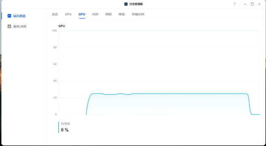
Task: Click the 运行状态 chart icon in the sidebar
Action: [x=9, y=16]
